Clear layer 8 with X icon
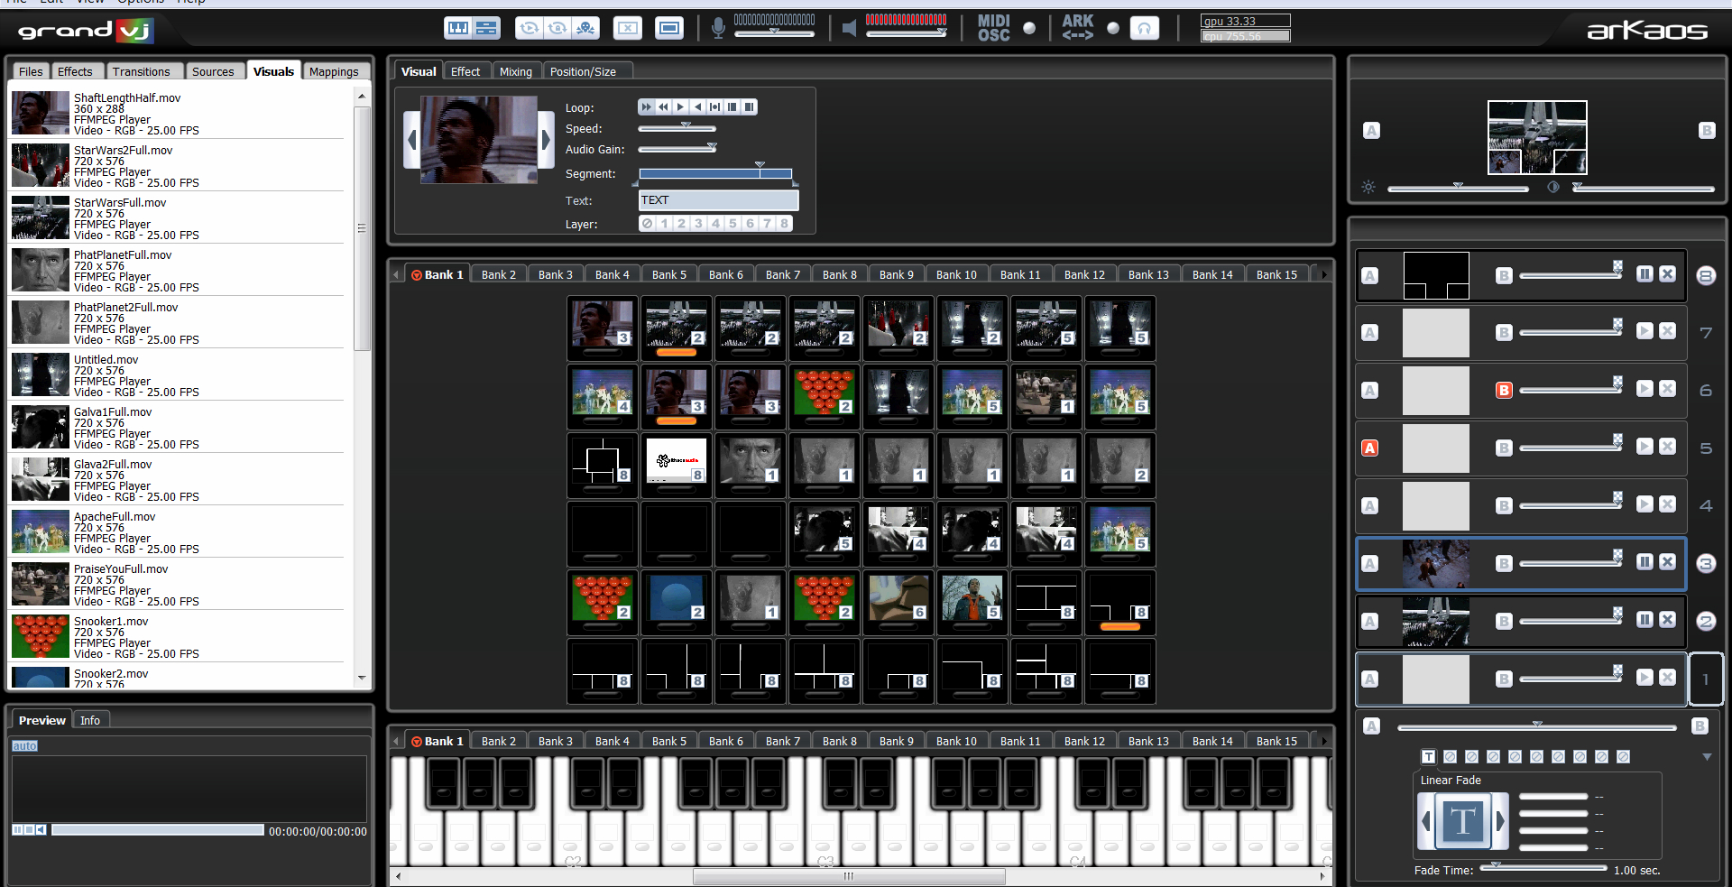Screen dimensions: 1732x887 [x=1667, y=273]
